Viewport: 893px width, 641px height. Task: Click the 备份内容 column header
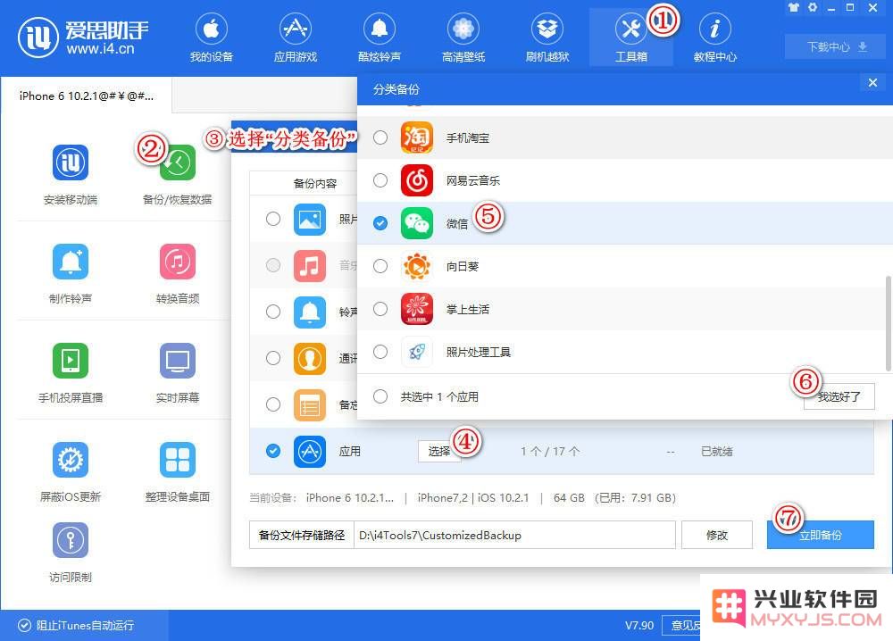point(315,183)
